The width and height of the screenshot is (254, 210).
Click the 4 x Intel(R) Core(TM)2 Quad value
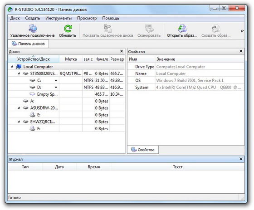tap(199, 88)
